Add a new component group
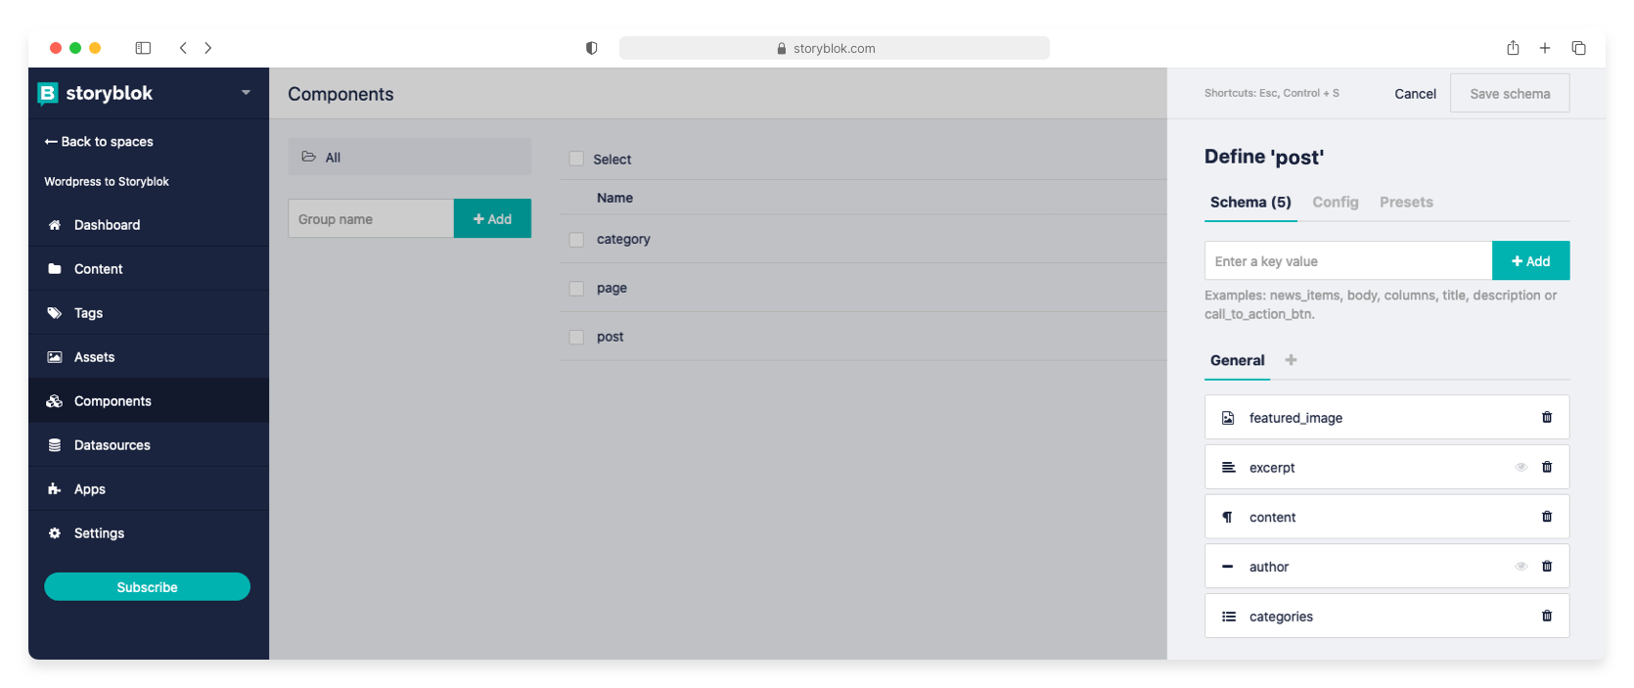The width and height of the screenshot is (1634, 688). [492, 218]
